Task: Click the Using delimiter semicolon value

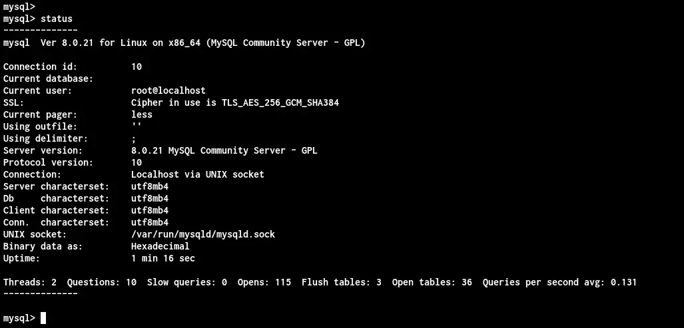Action: pyautogui.click(x=133, y=139)
